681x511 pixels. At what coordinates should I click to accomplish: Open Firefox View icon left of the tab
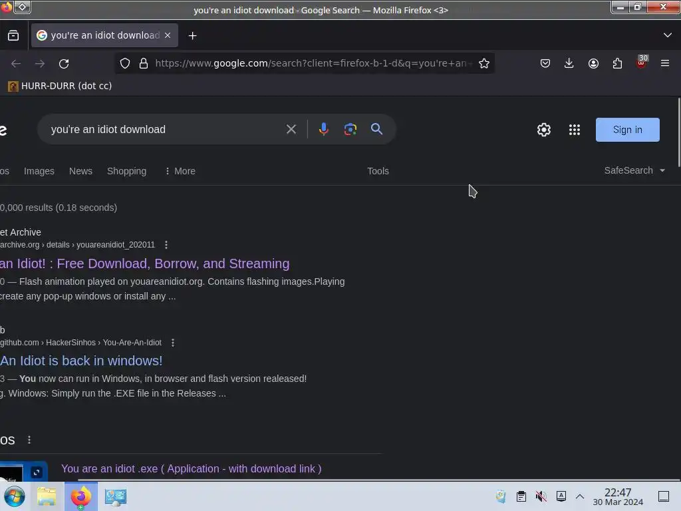pyautogui.click(x=13, y=35)
